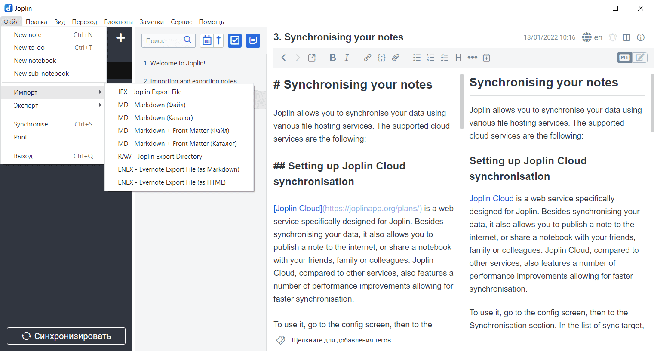The width and height of the screenshot is (654, 351).
Task: Click the Синхронизировать button
Action: 66,336
